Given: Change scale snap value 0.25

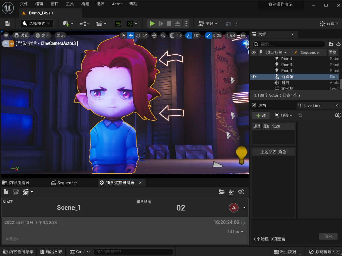Looking at the screenshot, I should (x=217, y=35).
